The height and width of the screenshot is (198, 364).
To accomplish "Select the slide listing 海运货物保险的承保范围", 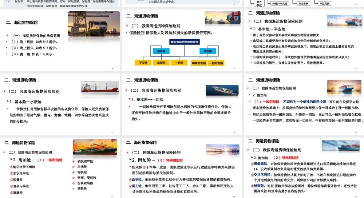I will tap(60, 40).
